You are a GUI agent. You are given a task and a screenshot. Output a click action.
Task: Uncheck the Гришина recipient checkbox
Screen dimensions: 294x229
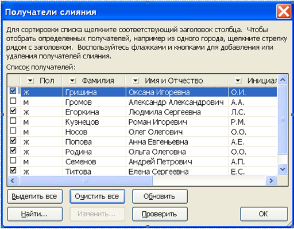coord(13,90)
